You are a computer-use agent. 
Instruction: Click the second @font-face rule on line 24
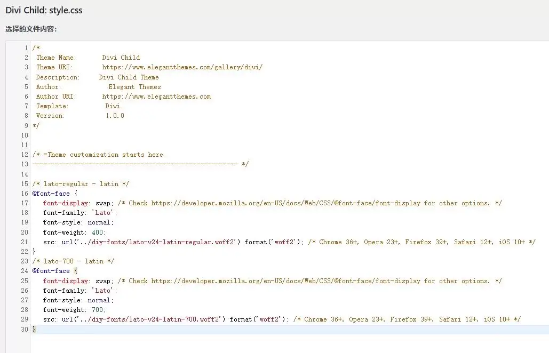point(51,271)
